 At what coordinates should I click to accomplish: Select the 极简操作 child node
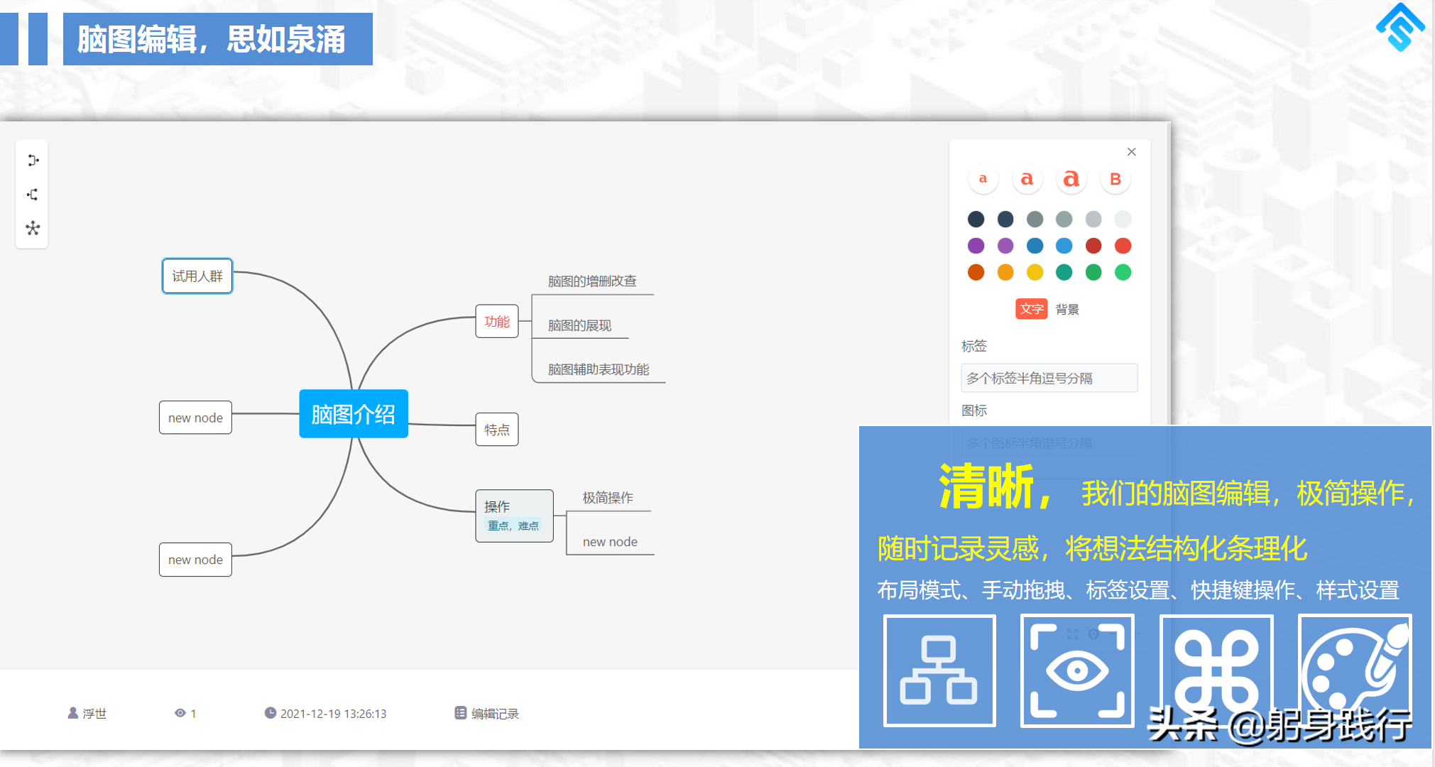pos(608,498)
